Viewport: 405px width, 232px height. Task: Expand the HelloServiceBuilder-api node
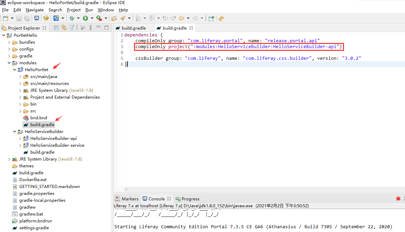tap(20, 139)
